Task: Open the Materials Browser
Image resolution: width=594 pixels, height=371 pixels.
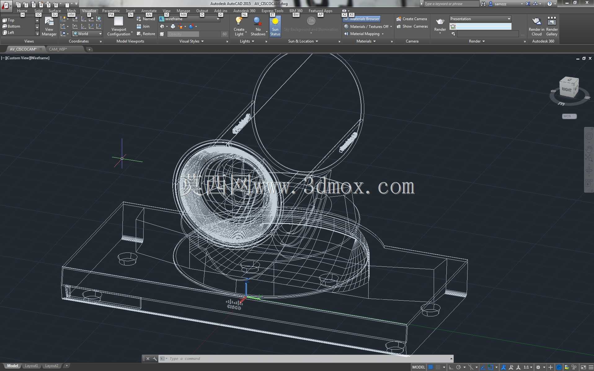Action: 362,19
